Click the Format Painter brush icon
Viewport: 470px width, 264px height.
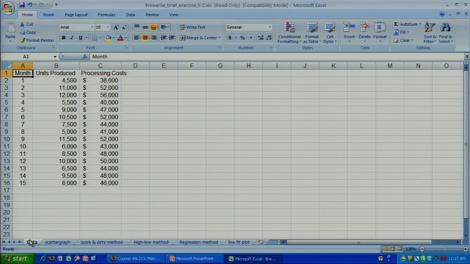22,40
